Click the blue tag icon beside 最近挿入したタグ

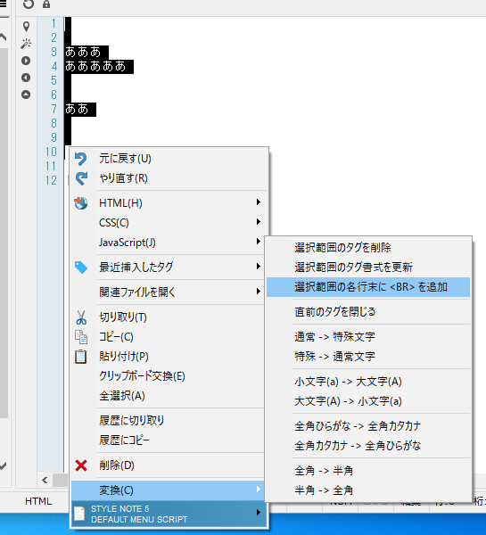pos(81,267)
